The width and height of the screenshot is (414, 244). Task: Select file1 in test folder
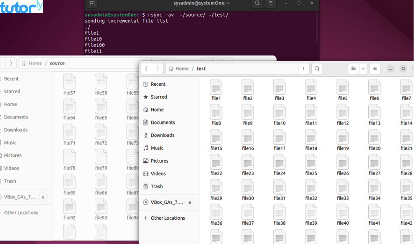point(216,90)
